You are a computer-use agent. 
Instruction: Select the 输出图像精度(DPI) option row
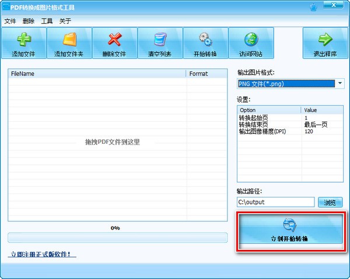click(290, 132)
